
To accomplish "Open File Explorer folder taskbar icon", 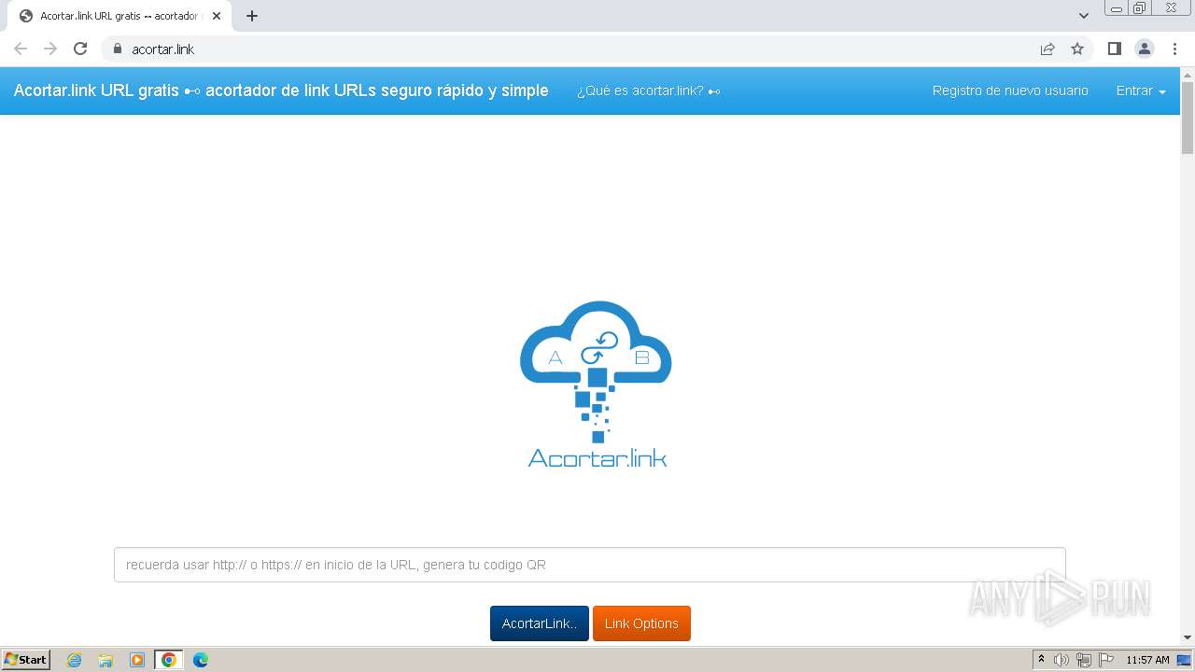I will tap(105, 660).
